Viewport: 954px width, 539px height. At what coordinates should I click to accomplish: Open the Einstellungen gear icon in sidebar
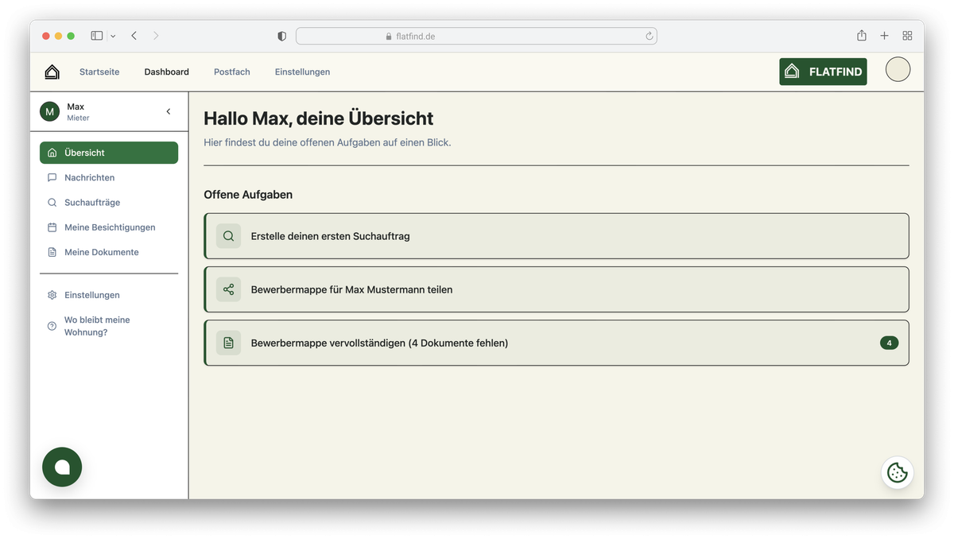tap(52, 295)
